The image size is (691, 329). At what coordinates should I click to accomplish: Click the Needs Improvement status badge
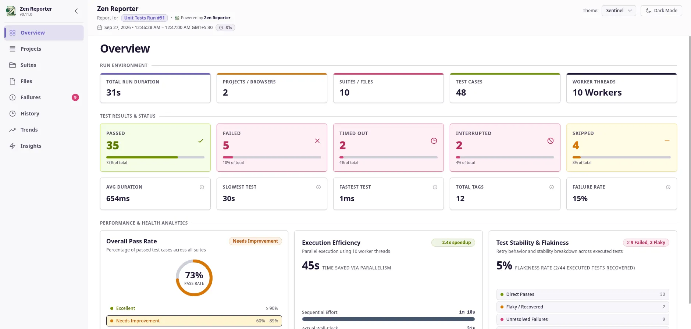(x=255, y=241)
